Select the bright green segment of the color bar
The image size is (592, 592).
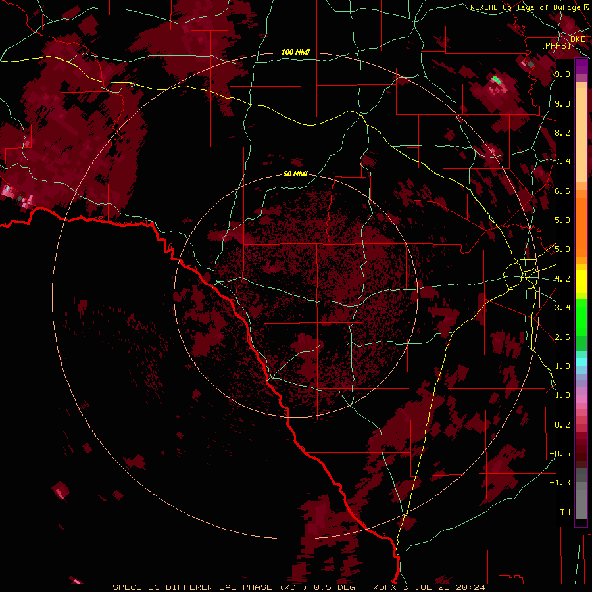point(581,318)
